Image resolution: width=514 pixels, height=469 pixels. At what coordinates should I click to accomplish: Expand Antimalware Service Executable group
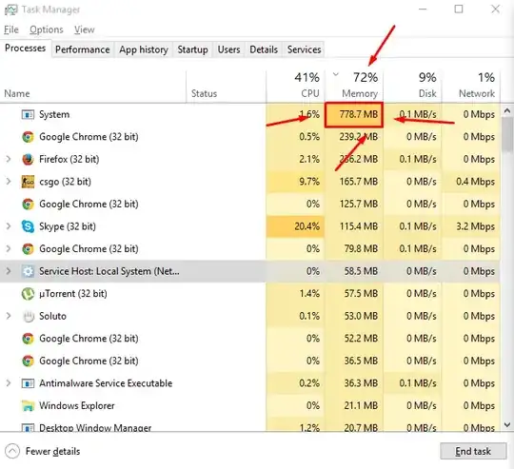(x=9, y=383)
